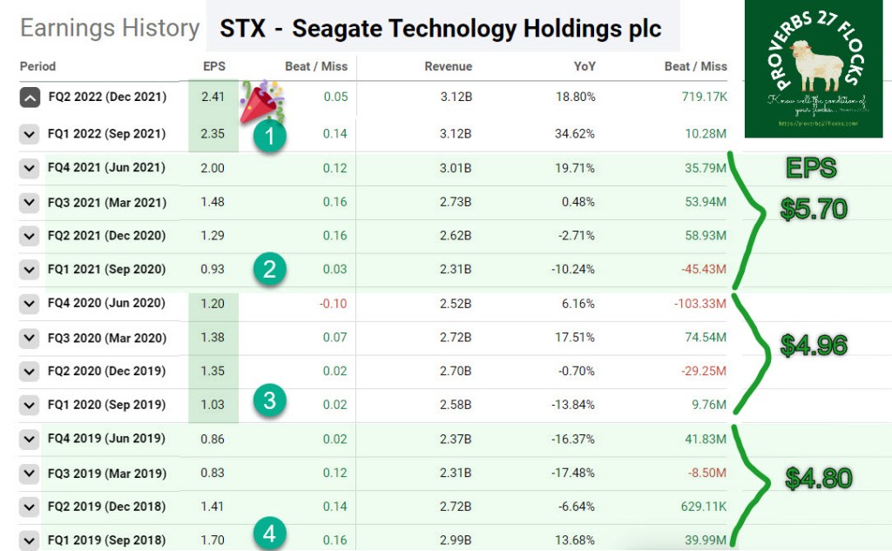Expand the FQ4 2021 (Jun 2021) row

[30, 167]
